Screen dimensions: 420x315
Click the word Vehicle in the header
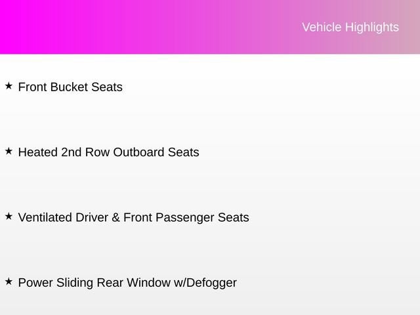[320, 27]
